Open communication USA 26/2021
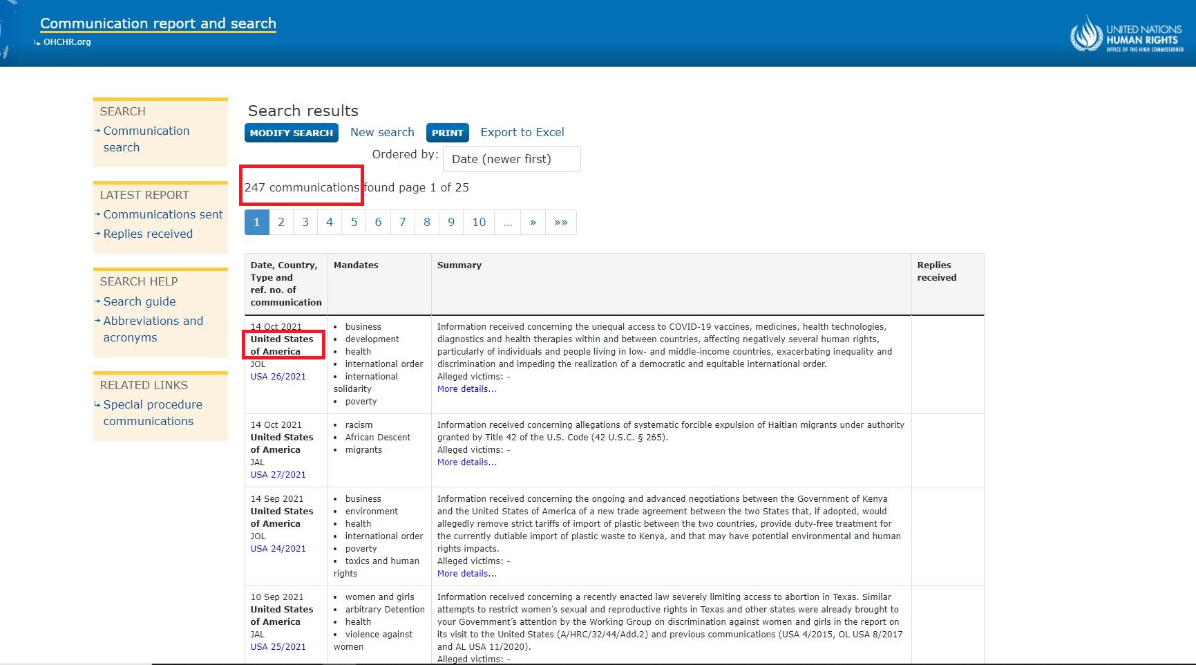The width and height of the screenshot is (1196, 665). click(278, 377)
